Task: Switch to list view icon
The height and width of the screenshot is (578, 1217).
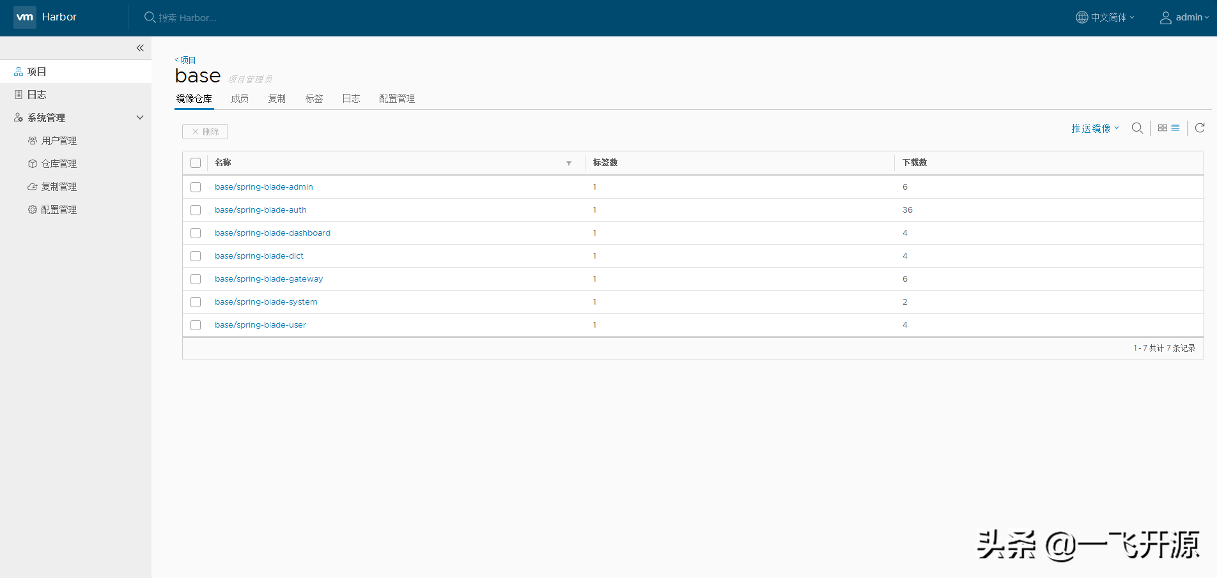Action: 1175,128
